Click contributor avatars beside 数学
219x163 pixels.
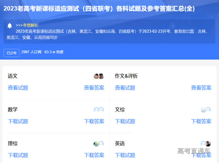point(99,109)
